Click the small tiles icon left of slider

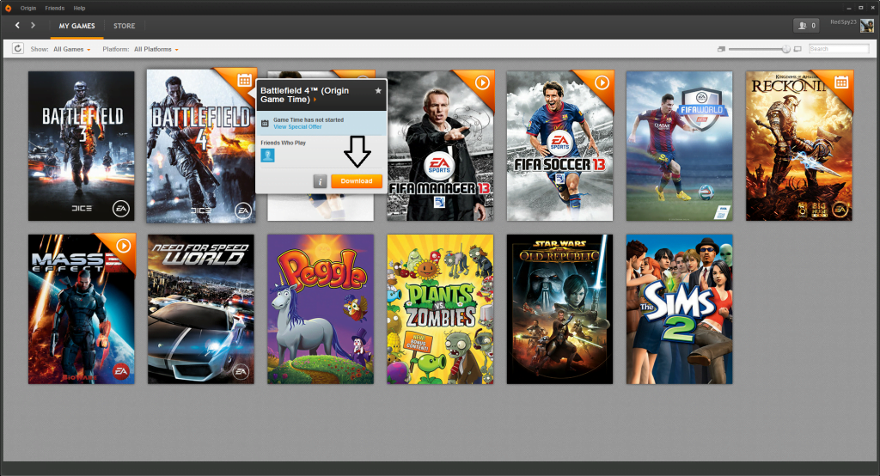coord(721,49)
